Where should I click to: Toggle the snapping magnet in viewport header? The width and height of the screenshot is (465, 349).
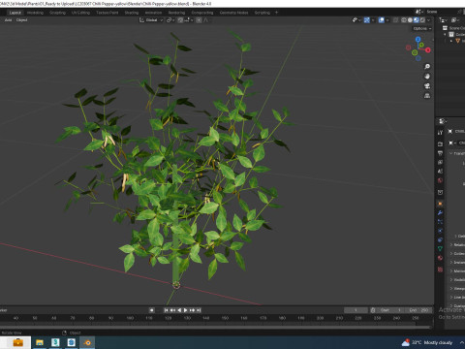coord(180,20)
